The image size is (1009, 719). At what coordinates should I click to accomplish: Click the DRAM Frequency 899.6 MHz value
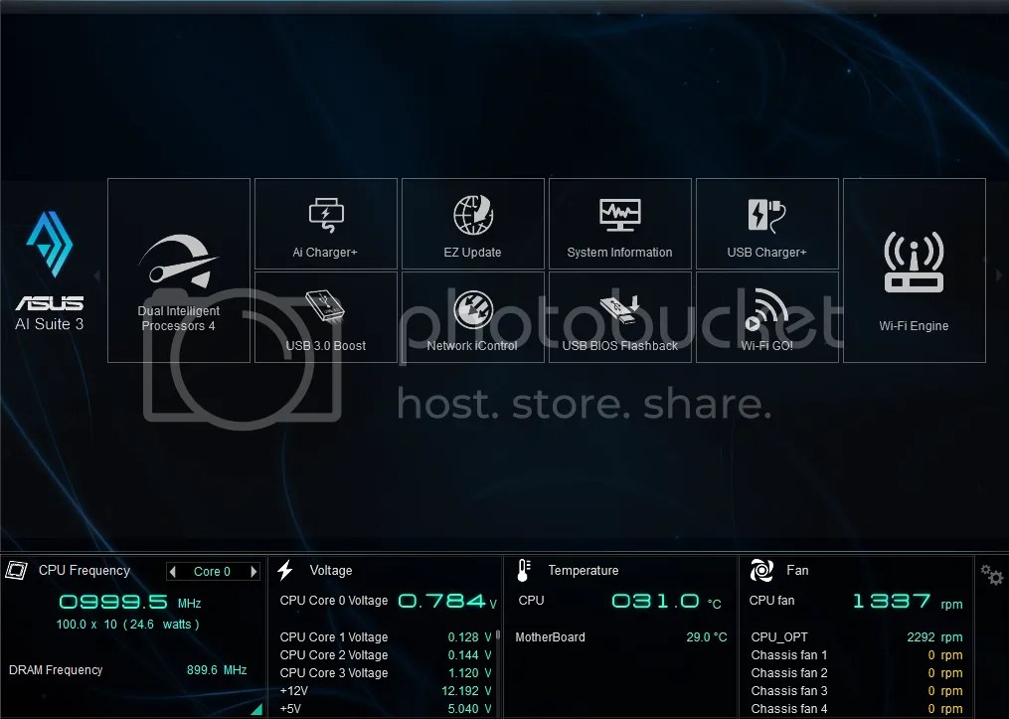217,670
